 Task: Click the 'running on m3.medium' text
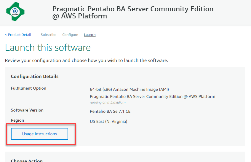pyautogui.click(x=108, y=102)
